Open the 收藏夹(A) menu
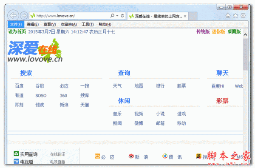Viewport: 255px width, 168px height. coord(68,24)
